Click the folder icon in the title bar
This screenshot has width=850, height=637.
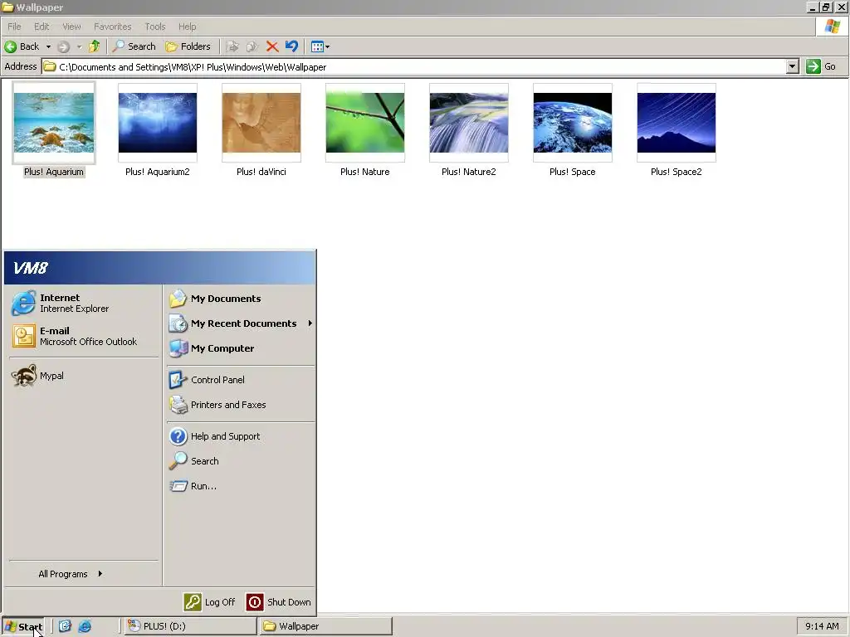point(7,7)
